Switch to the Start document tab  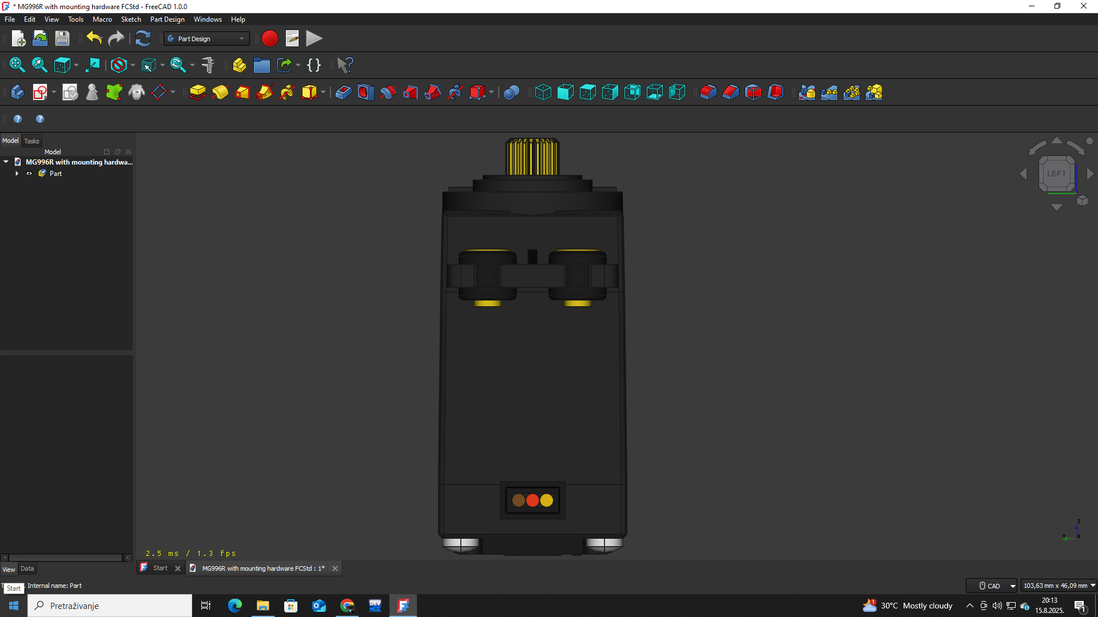point(160,568)
